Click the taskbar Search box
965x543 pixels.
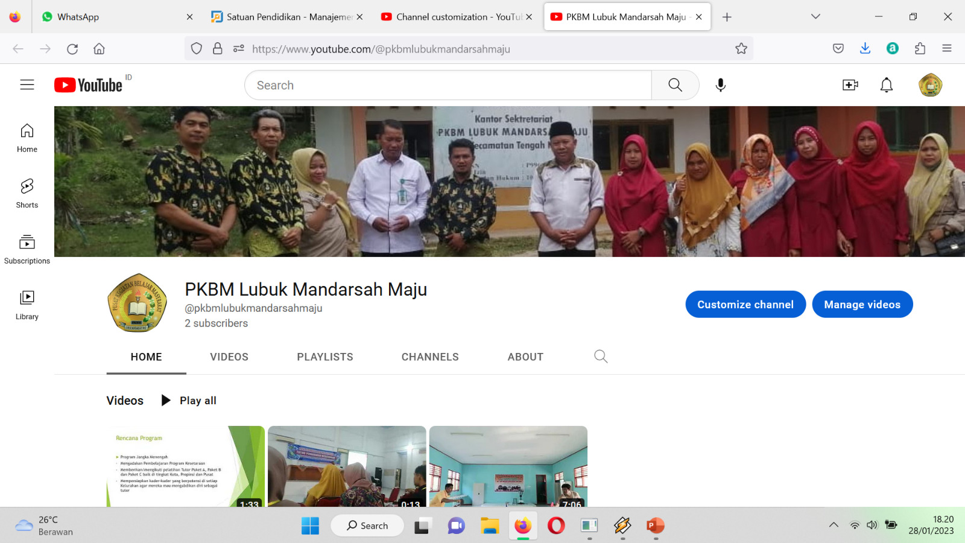367,526
